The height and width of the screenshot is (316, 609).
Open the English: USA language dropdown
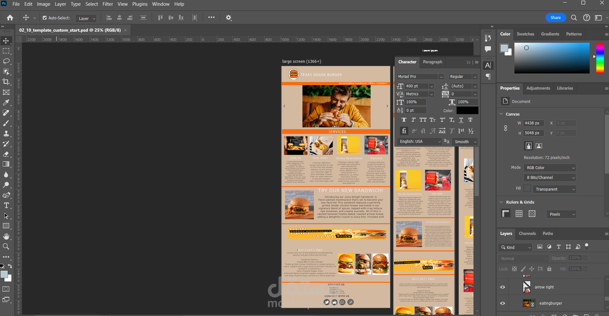(x=419, y=142)
